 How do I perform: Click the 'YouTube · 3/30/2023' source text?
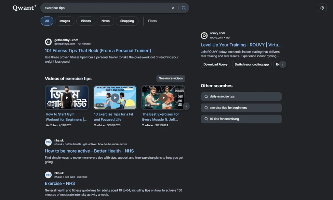point(107,125)
